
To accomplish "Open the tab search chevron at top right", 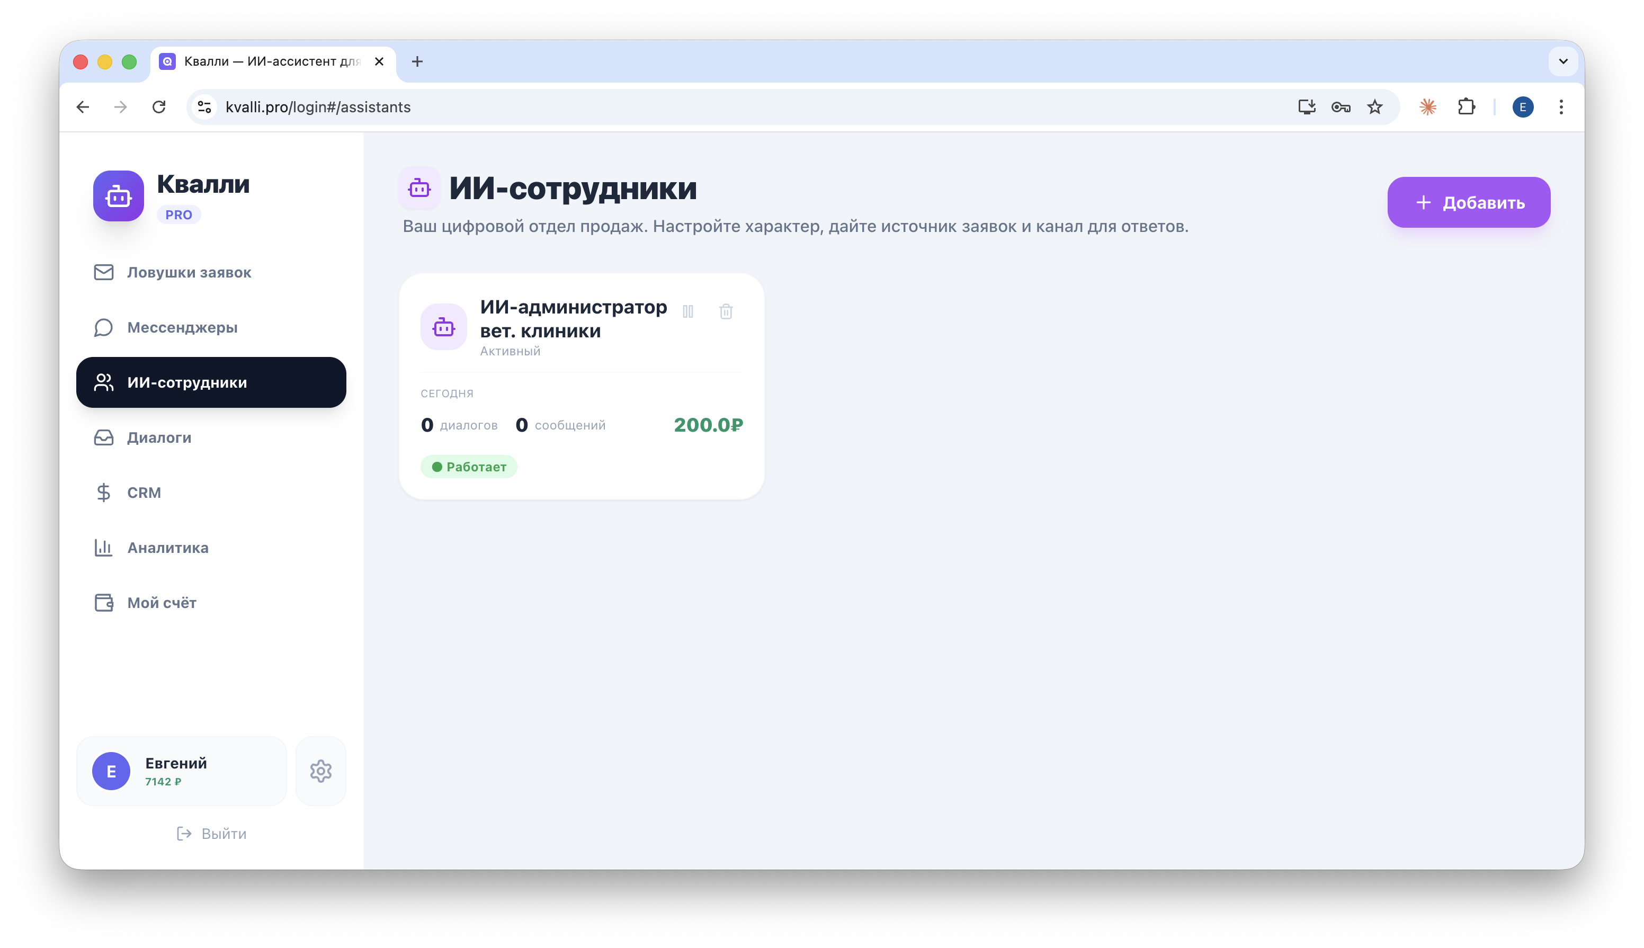I will (x=1564, y=61).
